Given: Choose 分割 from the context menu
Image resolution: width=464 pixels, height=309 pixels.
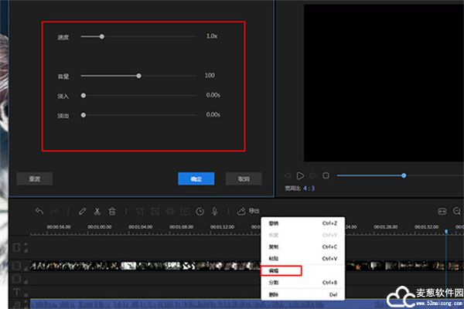Looking at the screenshot, I should point(274,283).
